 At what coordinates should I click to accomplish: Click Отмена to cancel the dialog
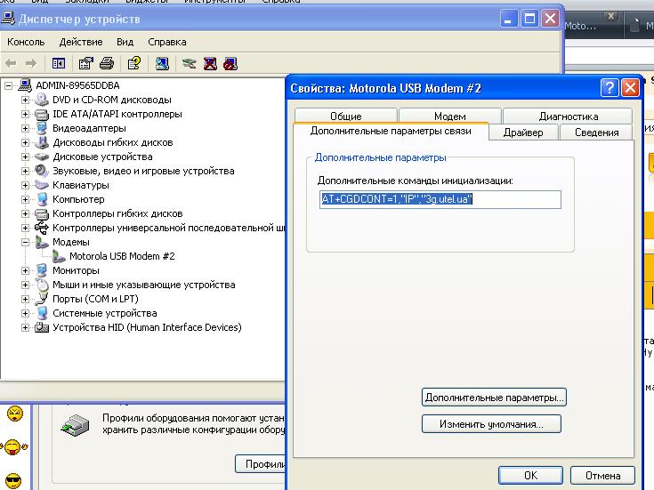tap(602, 475)
